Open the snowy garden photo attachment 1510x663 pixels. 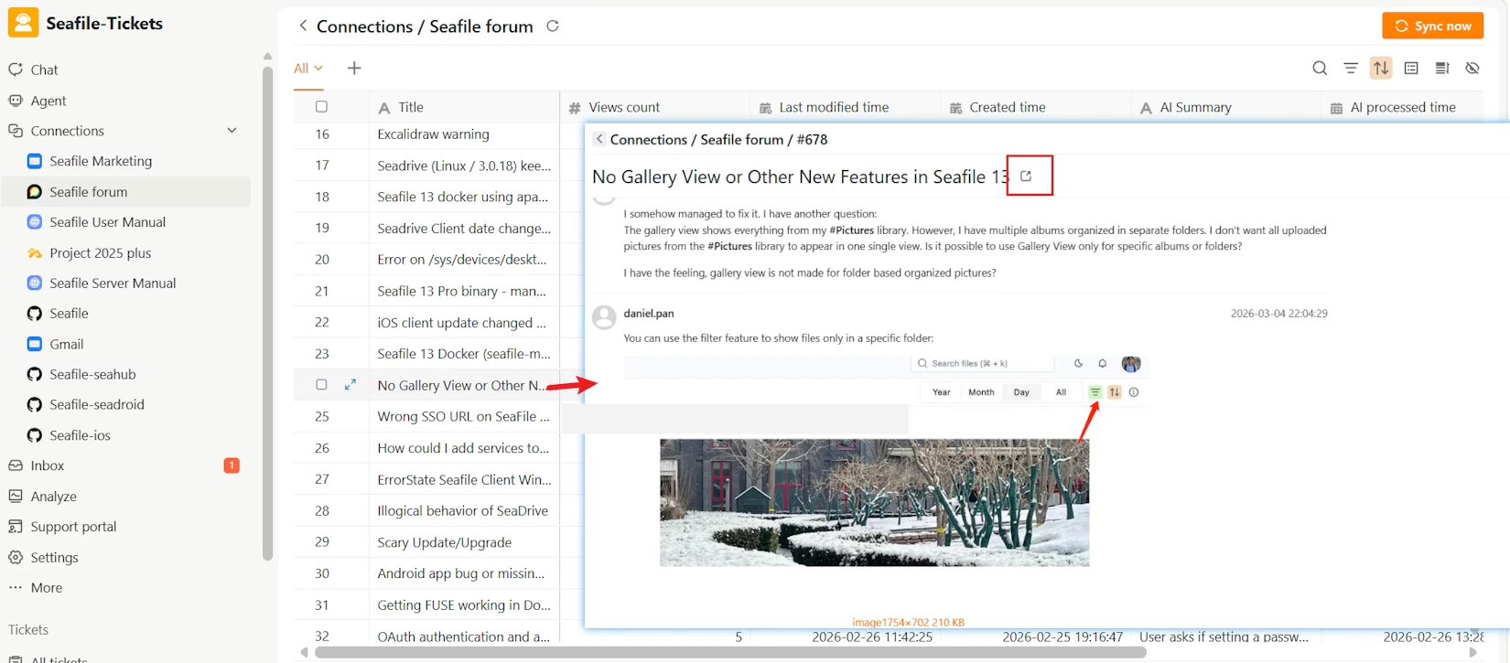[874, 502]
